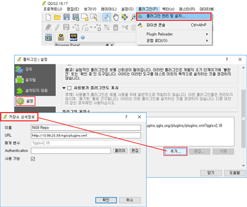Click 닫기 button in plugin dialog
Viewport: 247px width, 207px height.
pos(211,172)
